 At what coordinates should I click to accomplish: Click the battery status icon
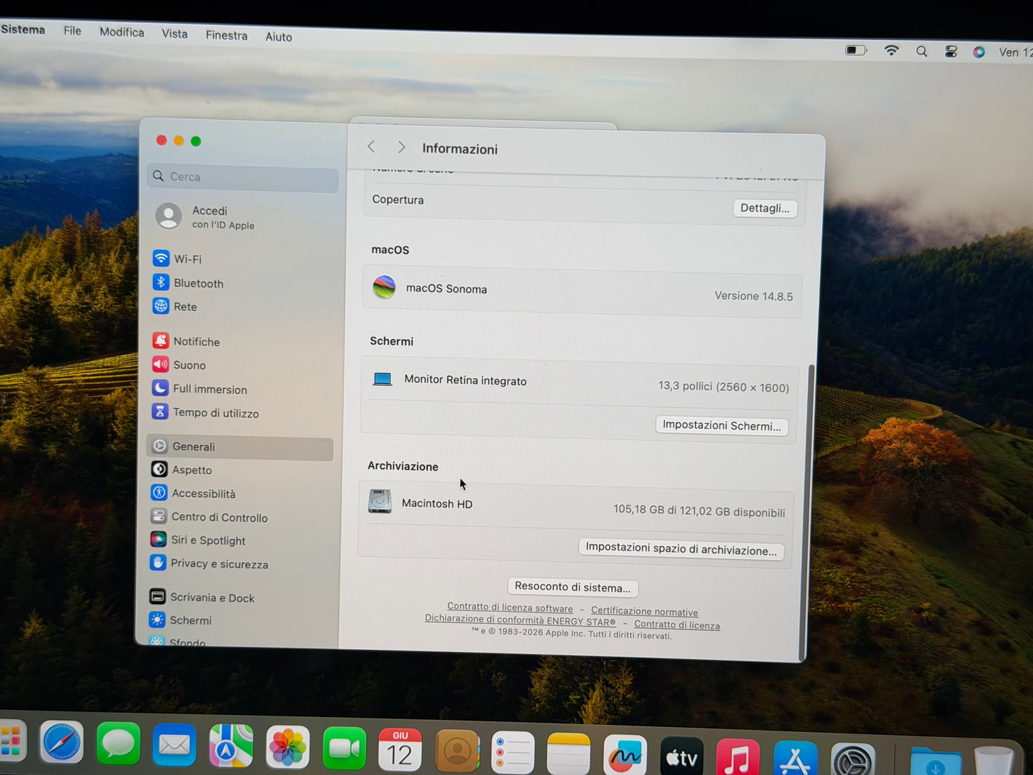(856, 50)
